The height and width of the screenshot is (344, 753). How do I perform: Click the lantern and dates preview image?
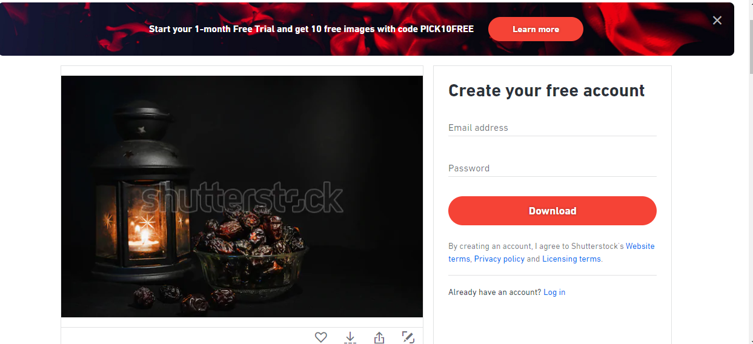[x=242, y=196]
